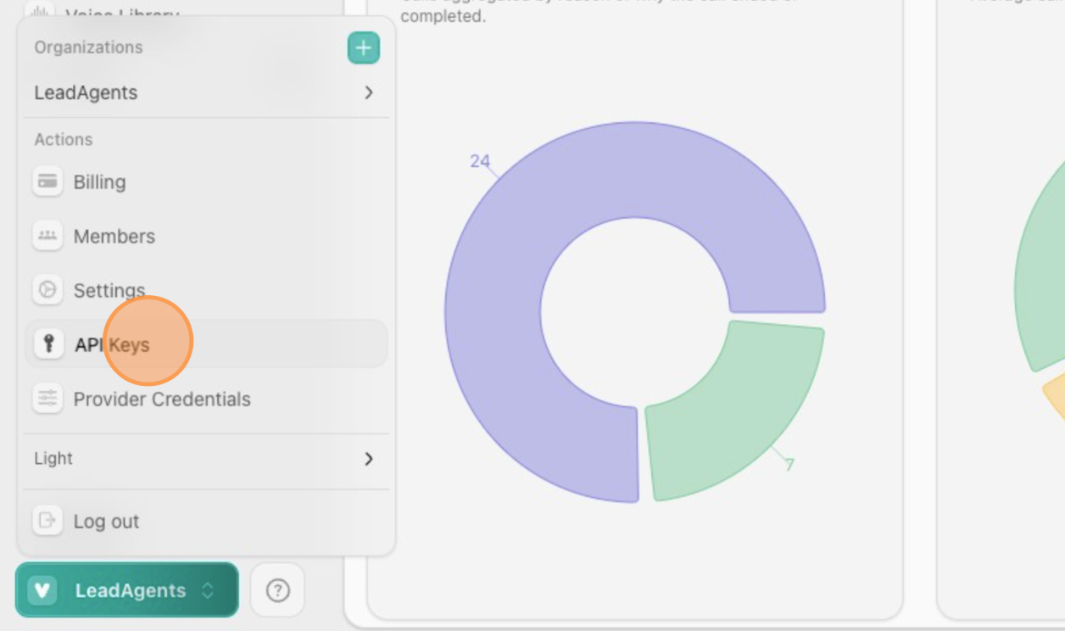Click the green plus button beside Organizations
Viewport: 1065px width, 631px height.
click(363, 48)
